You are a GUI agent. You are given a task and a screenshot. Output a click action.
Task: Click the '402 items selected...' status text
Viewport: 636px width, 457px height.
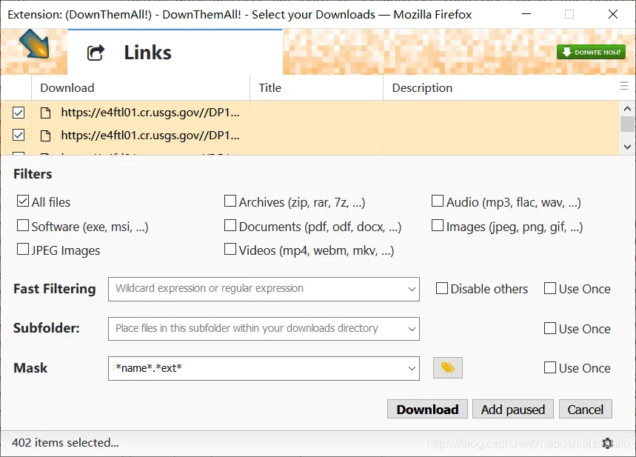(x=65, y=442)
